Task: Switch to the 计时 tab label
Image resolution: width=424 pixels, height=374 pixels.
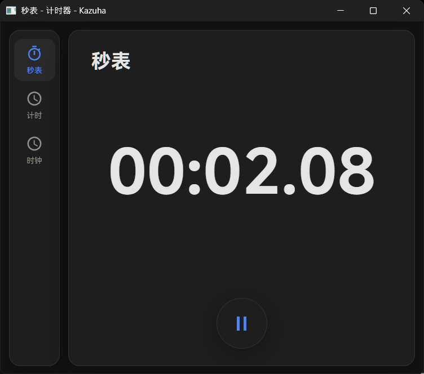Action: coord(34,115)
